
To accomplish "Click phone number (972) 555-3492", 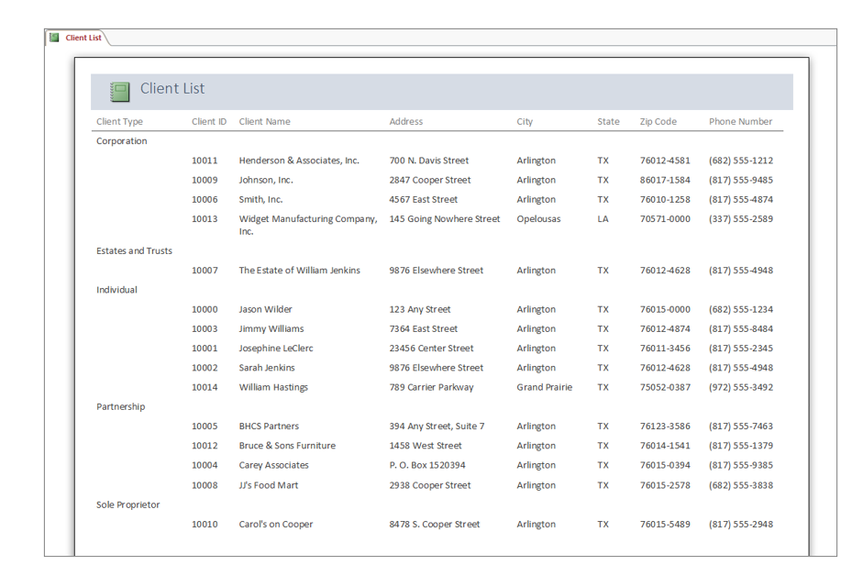I will coord(741,387).
